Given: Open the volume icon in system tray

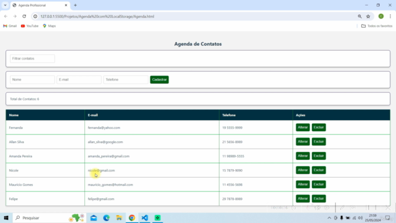Looking at the screenshot, I should point(360,218).
